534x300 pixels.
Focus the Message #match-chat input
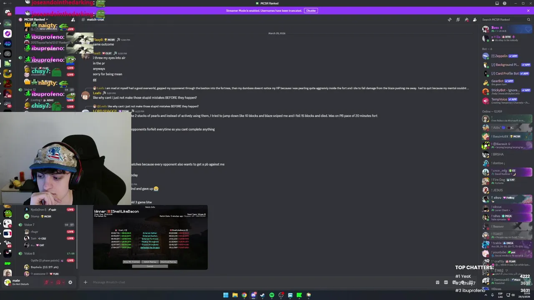click(259, 282)
